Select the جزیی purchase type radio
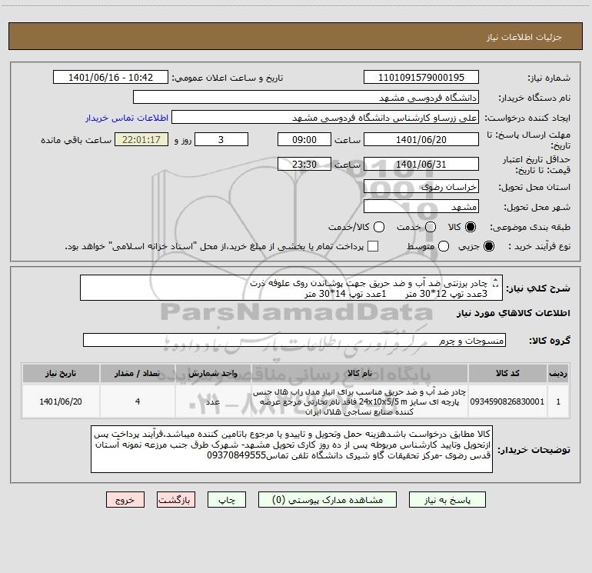This screenshot has height=573, width=592. click(488, 246)
